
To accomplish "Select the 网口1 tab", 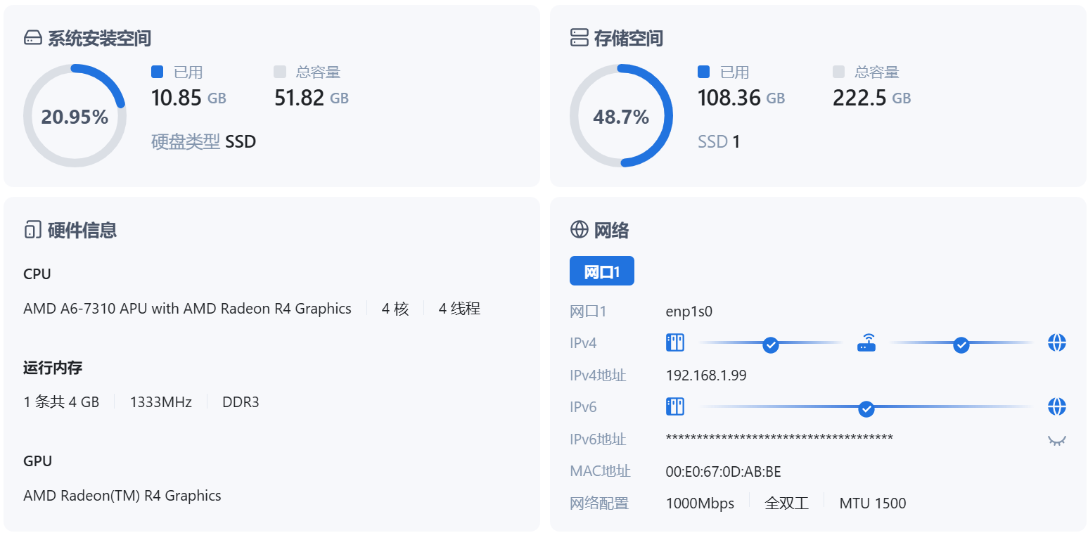I will (x=601, y=271).
